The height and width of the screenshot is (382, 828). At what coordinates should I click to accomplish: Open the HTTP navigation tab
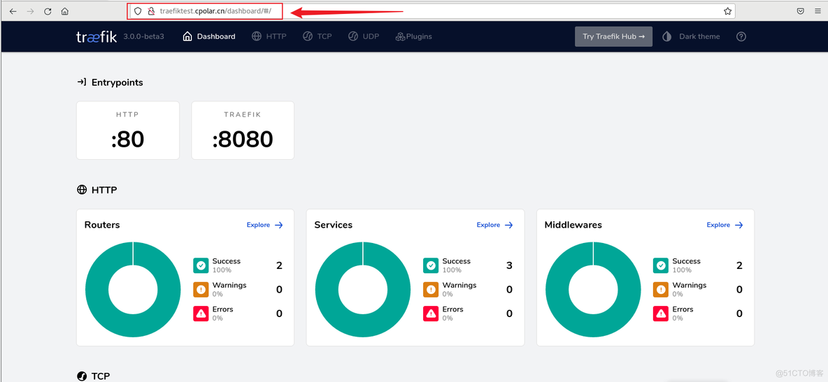point(269,36)
